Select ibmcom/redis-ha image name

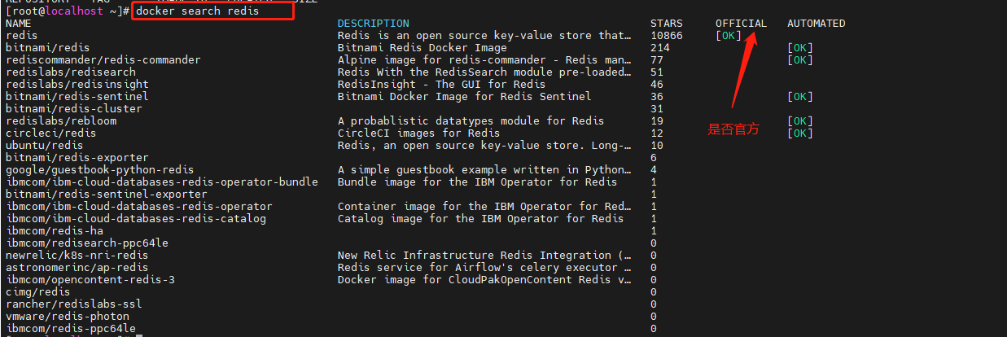tap(54, 231)
